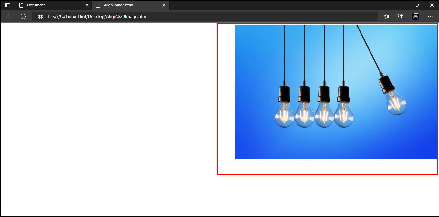Close the Document tab
Image resolution: width=439 pixels, height=217 pixels.
tap(87, 5)
